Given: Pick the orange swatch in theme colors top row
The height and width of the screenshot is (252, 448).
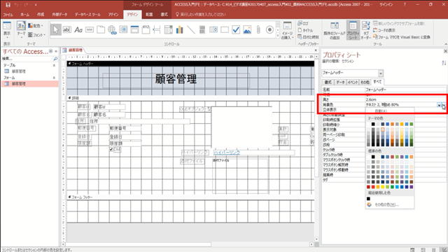Looking at the screenshot, I should (x=392, y=124).
